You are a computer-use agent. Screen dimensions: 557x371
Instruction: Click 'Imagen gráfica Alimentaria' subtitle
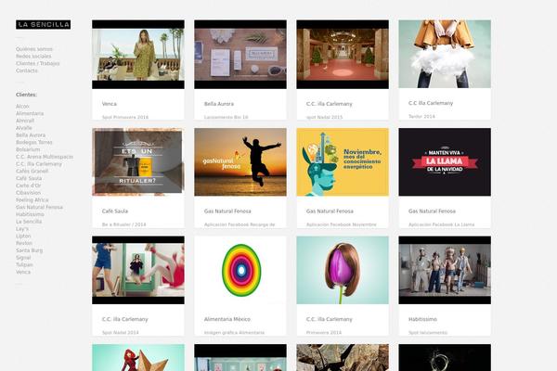234,333
